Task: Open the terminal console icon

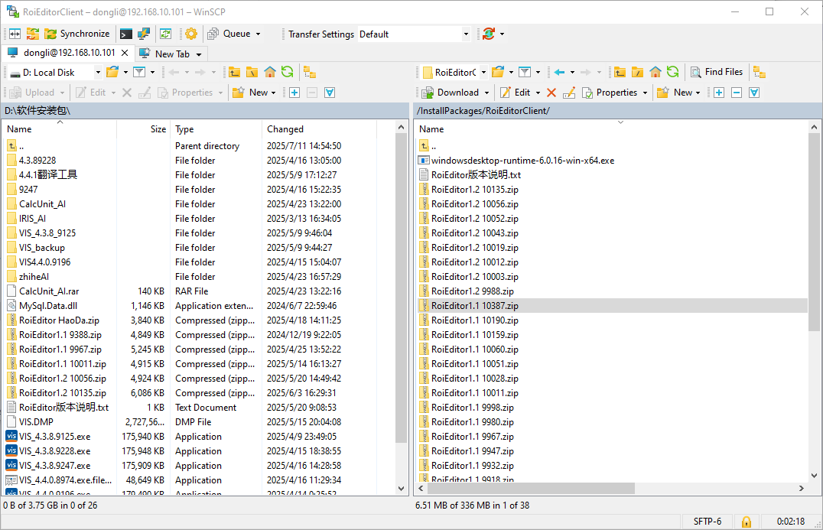Action: pyautogui.click(x=126, y=34)
